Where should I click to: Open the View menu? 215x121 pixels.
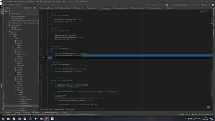[x=15, y=2]
